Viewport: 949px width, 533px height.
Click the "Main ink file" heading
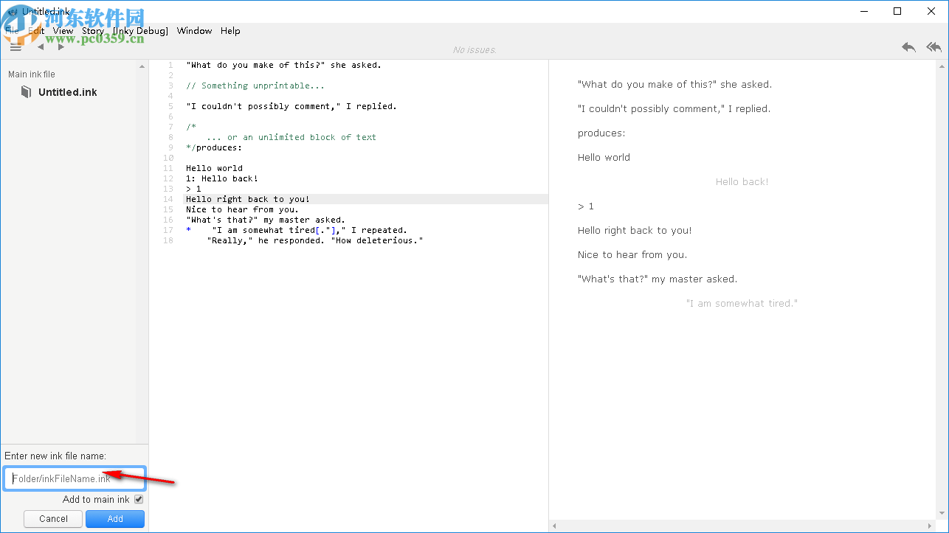[32, 74]
